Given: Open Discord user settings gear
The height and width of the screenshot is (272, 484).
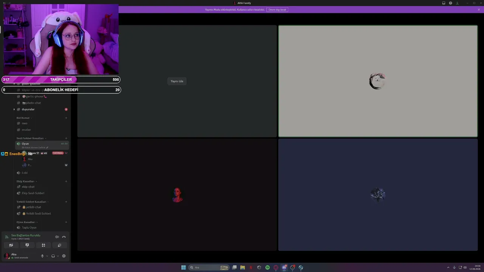Looking at the screenshot, I should (64, 256).
